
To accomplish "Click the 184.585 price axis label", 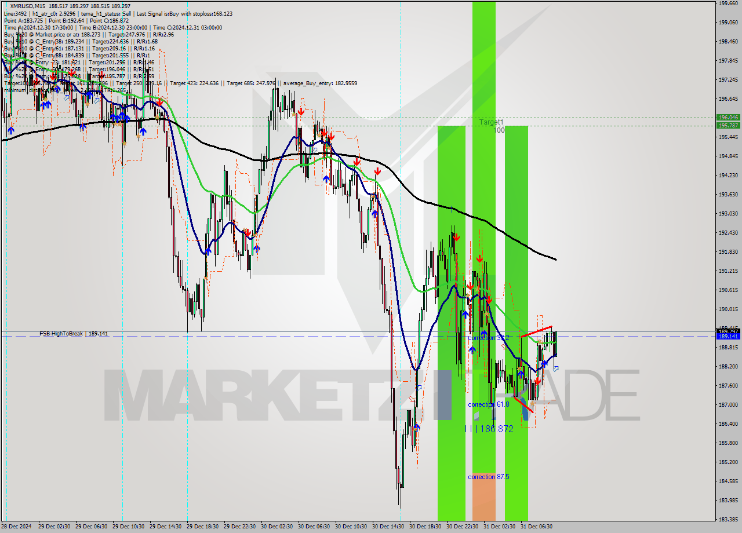I will (x=728, y=481).
